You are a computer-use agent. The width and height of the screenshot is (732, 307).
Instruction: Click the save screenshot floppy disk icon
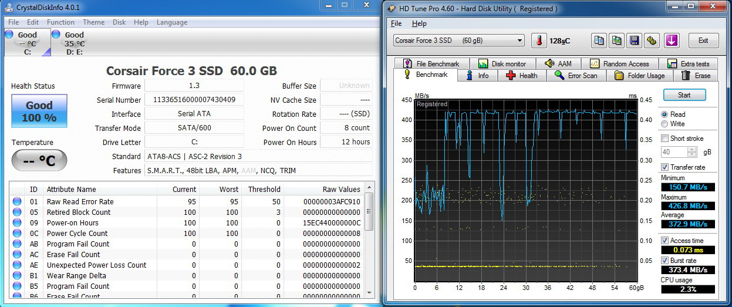tap(635, 41)
